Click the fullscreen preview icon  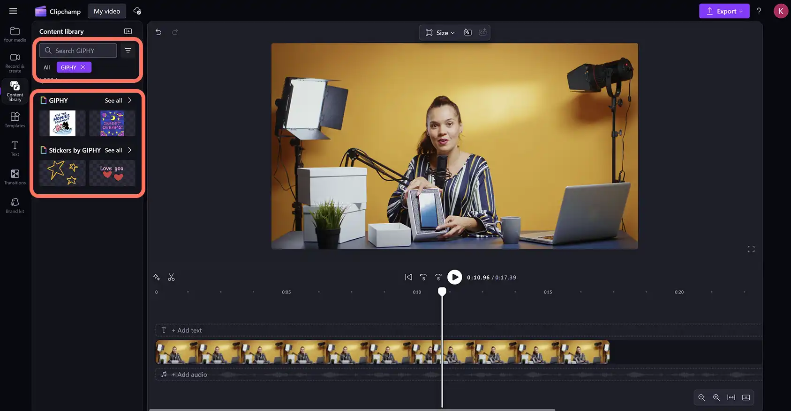(751, 249)
